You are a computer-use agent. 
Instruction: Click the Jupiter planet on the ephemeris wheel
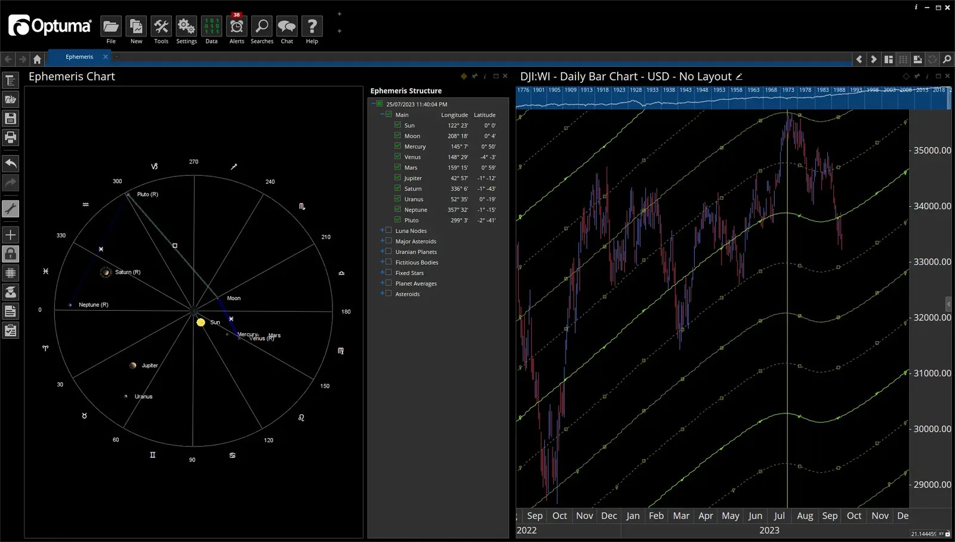point(133,366)
